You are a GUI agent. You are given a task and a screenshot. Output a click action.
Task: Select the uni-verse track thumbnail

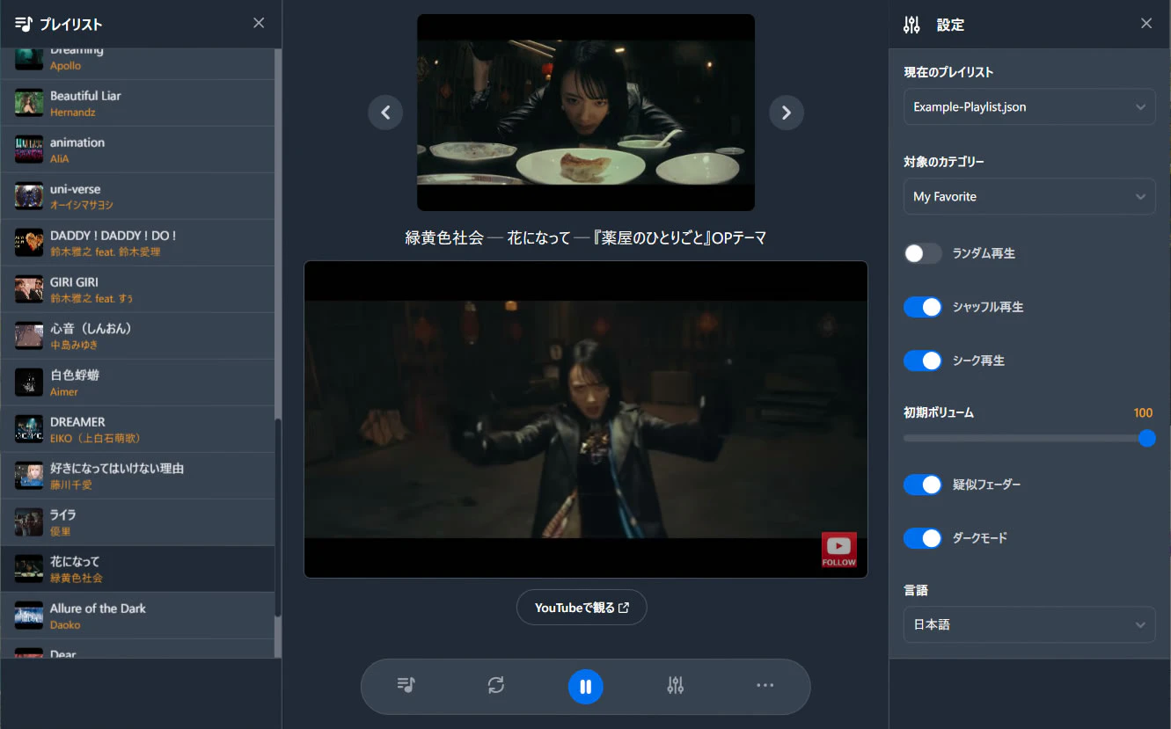(x=29, y=196)
